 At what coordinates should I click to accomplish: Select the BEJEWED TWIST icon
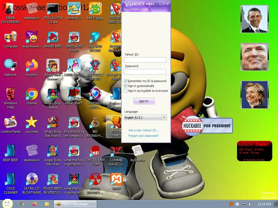click(95, 99)
